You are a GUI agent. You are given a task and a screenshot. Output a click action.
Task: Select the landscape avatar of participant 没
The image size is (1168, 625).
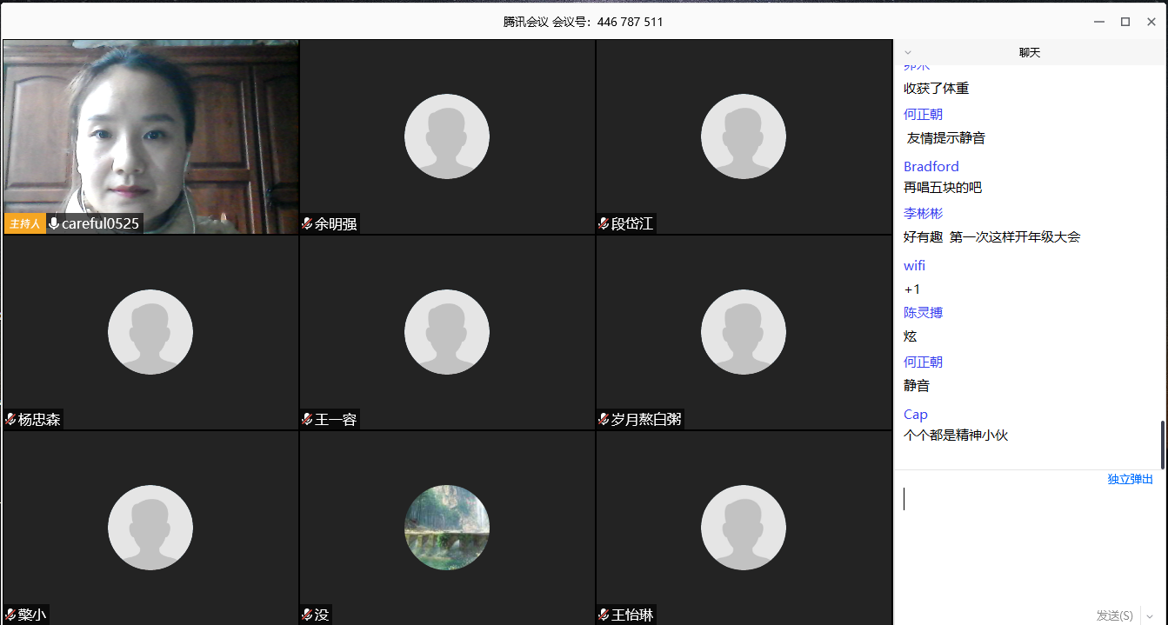[447, 528]
